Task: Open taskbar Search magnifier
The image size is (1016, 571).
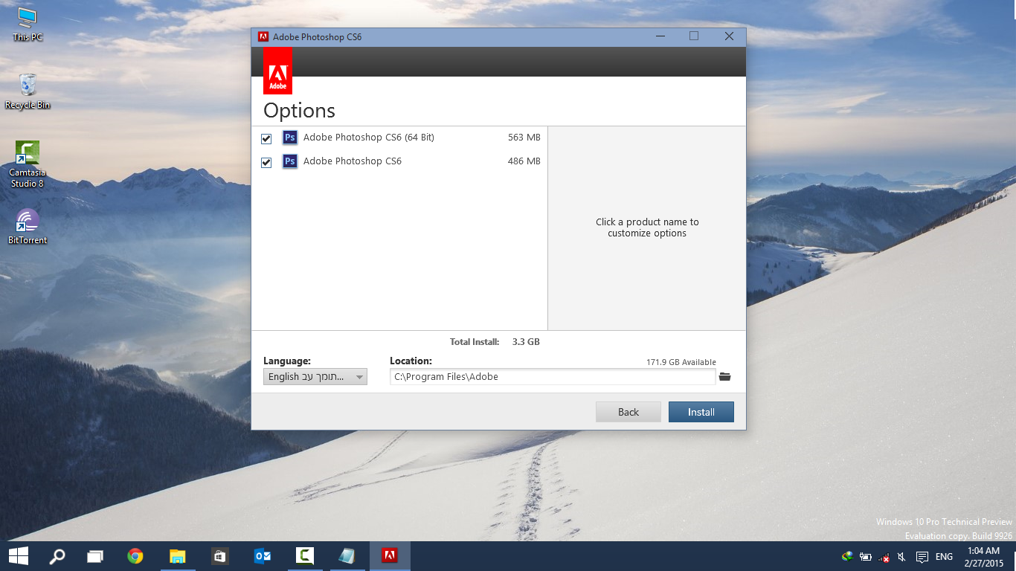Action: pyautogui.click(x=57, y=556)
